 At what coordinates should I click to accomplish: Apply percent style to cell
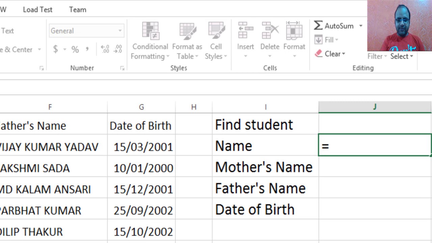pyautogui.click(x=75, y=50)
